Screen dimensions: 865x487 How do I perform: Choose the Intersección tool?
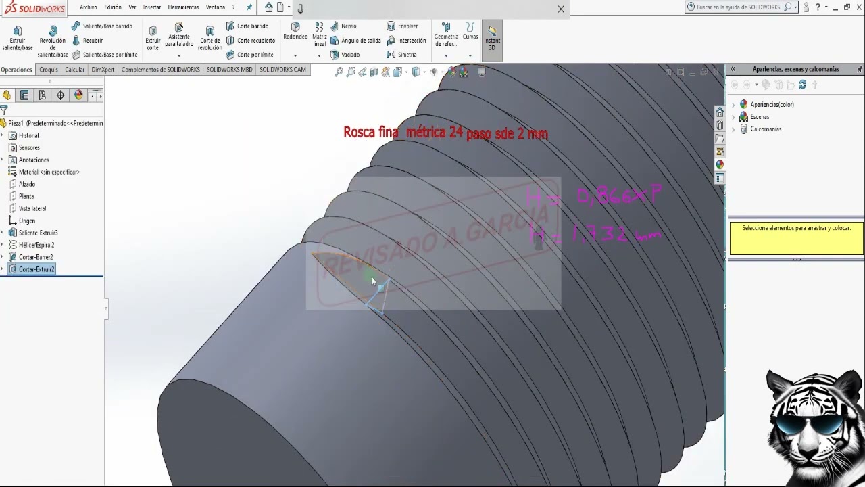(406, 41)
